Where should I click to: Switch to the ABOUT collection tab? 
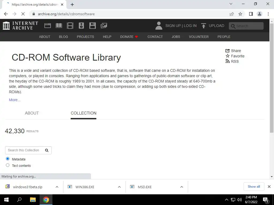pos(32,113)
